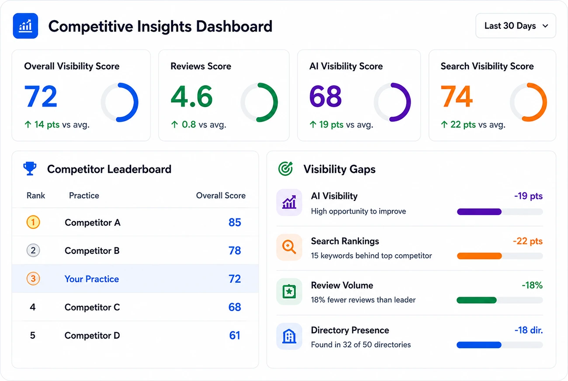This screenshot has height=381, width=568.
Task: Click the Reviews Score card title
Action: click(201, 66)
